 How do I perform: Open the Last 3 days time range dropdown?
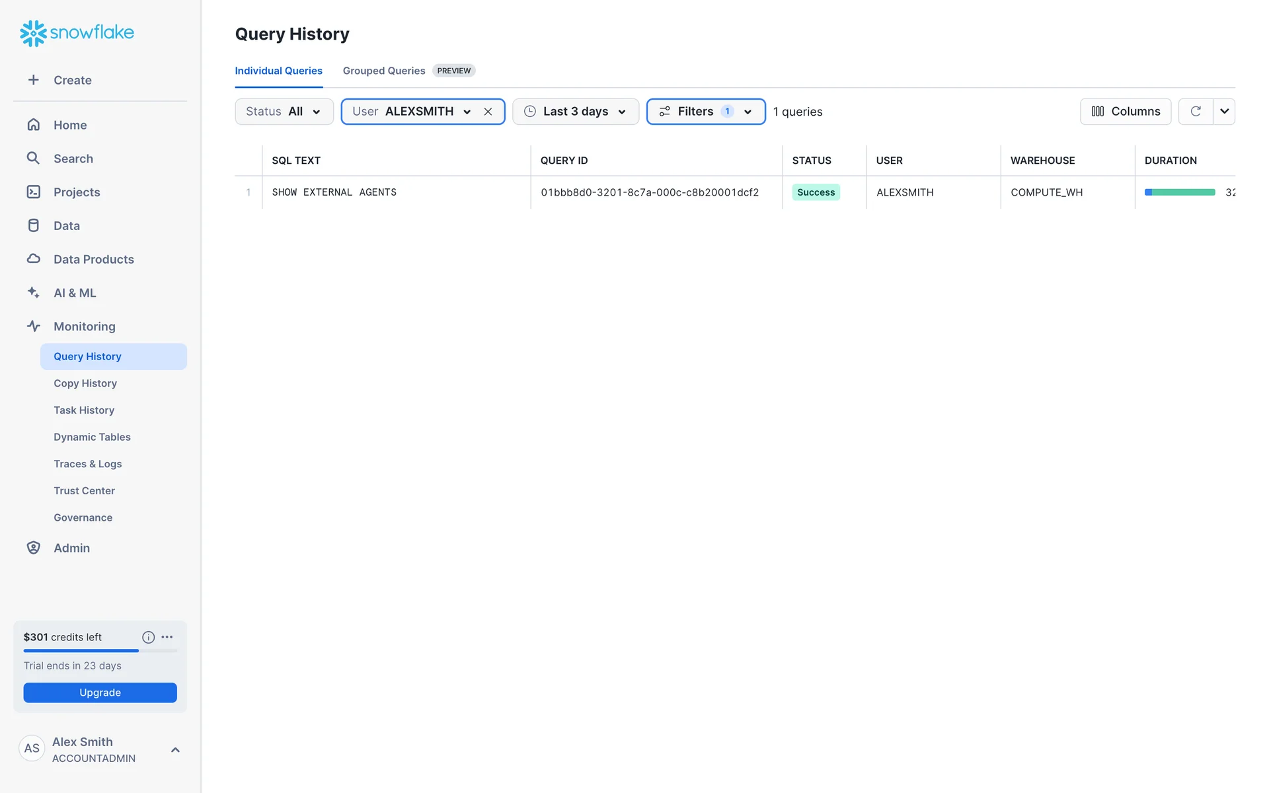pos(575,111)
